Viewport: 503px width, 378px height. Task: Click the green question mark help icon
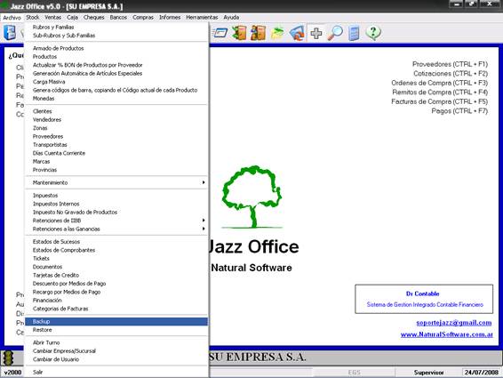click(373, 33)
